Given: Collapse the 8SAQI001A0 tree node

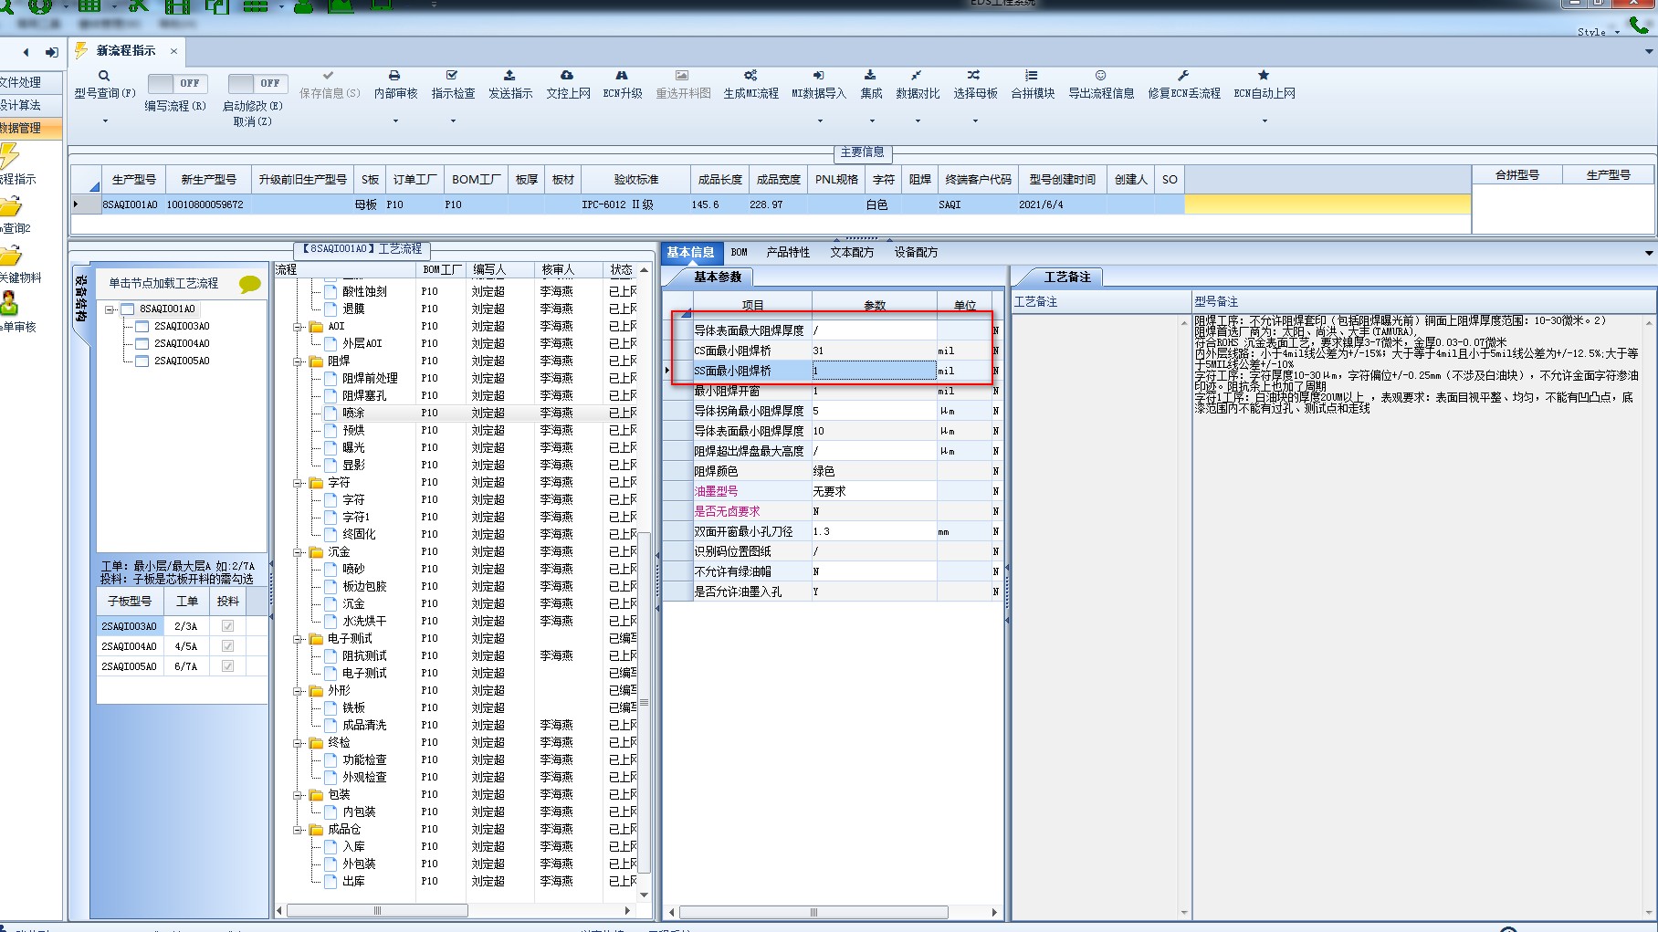Looking at the screenshot, I should (110, 309).
